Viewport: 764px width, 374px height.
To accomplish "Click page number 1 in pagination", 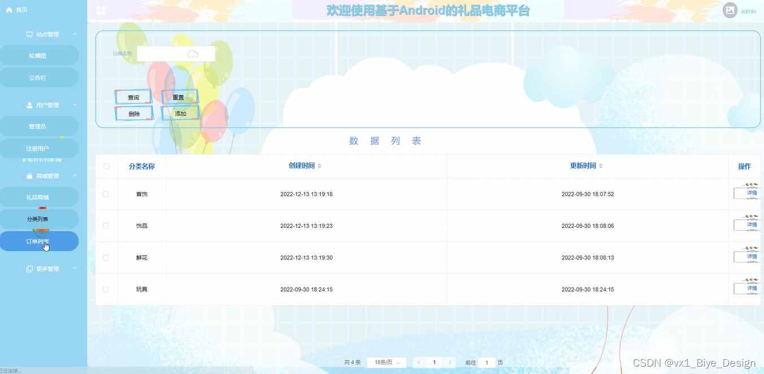I will (x=434, y=362).
